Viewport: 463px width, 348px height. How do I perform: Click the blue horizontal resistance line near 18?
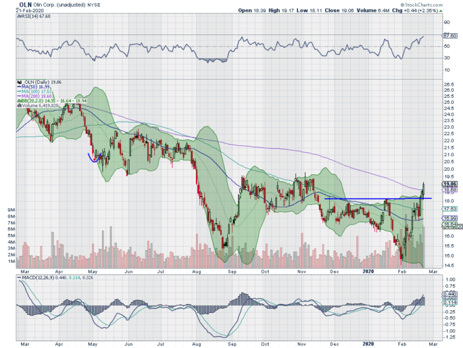pyautogui.click(x=378, y=198)
